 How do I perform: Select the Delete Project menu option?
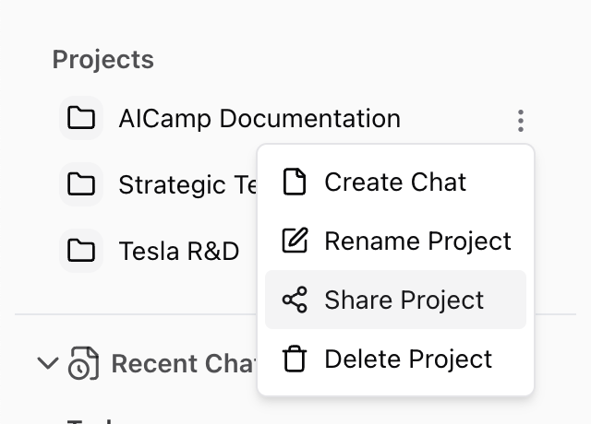[408, 359]
